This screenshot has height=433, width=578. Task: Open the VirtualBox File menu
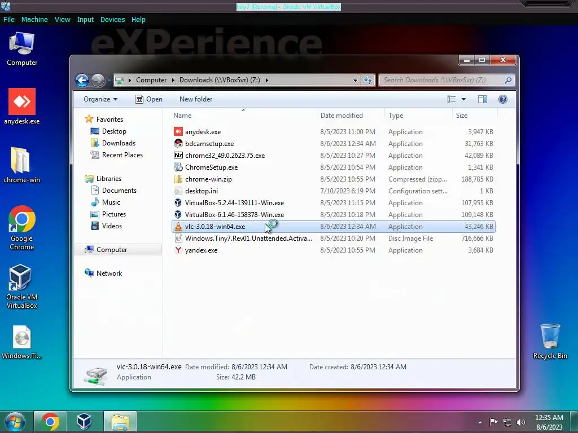tap(9, 20)
